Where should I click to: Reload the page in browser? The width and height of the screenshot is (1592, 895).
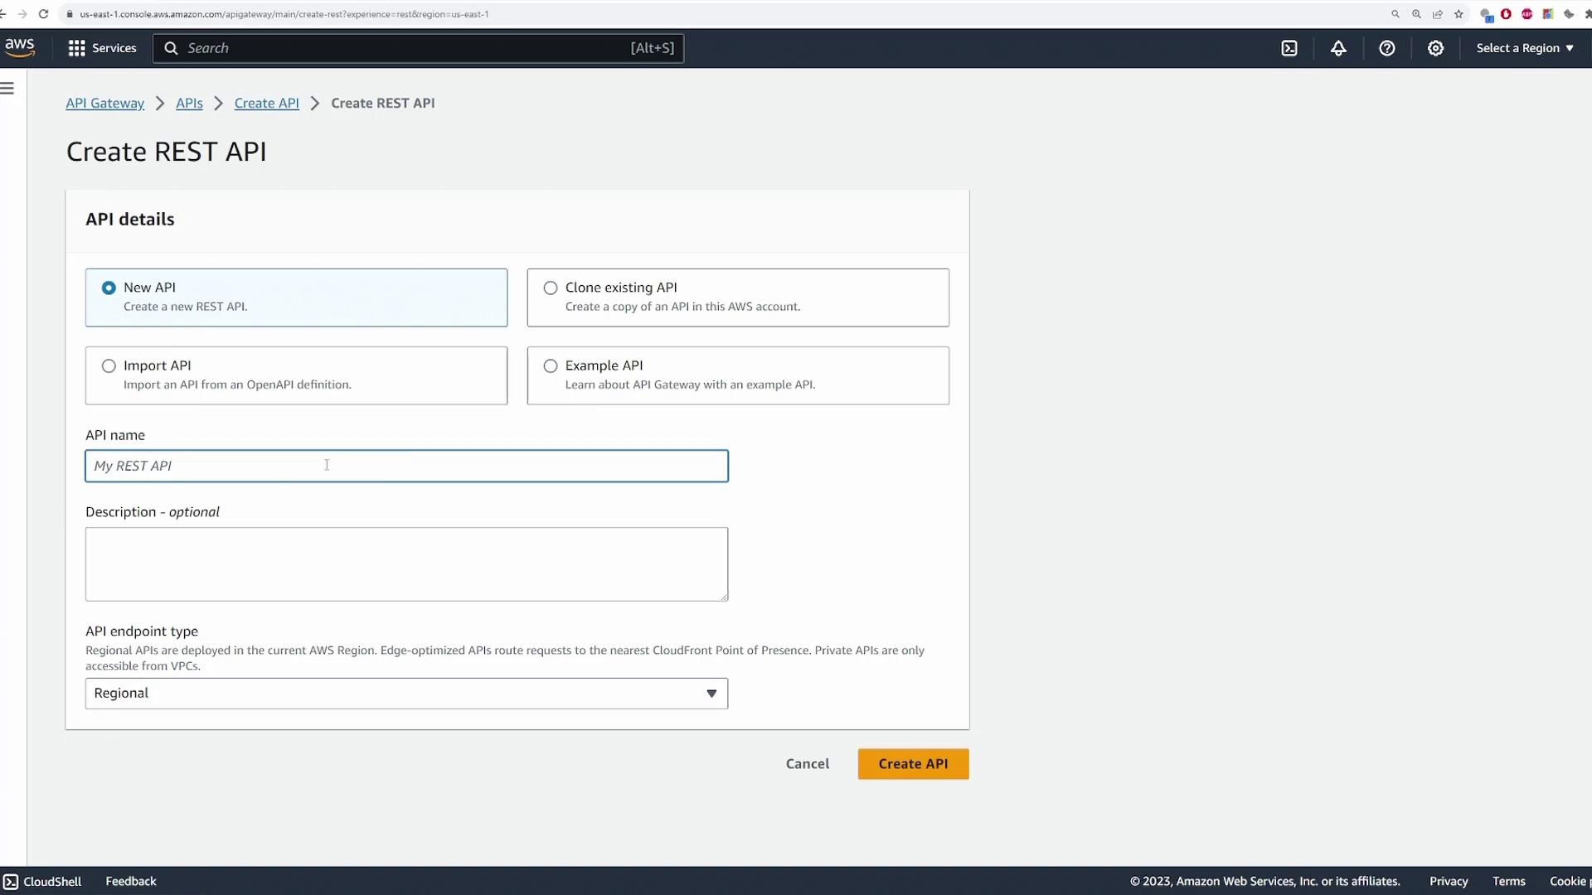[x=43, y=14]
